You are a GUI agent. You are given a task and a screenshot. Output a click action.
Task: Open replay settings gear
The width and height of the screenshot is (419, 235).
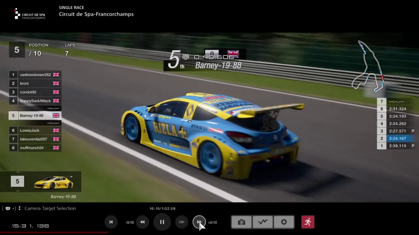284,222
